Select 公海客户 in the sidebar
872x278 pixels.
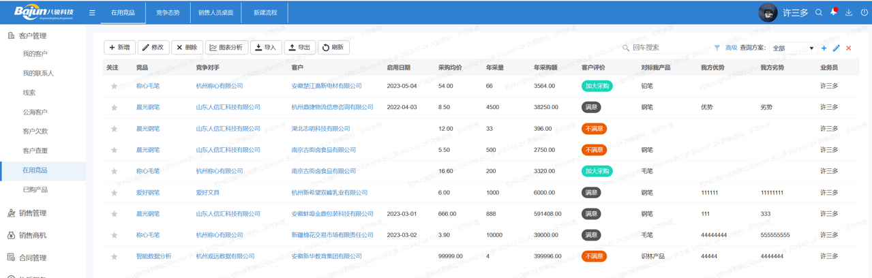[x=35, y=112]
